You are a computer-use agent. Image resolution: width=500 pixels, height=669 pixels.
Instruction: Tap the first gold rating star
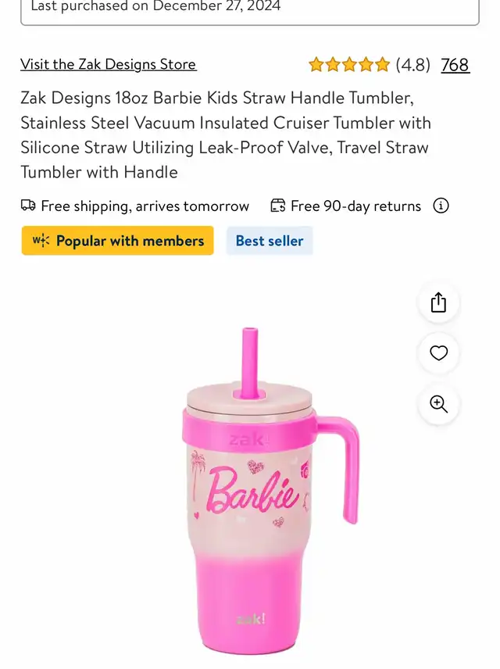point(316,65)
